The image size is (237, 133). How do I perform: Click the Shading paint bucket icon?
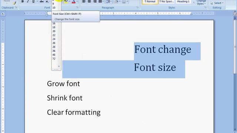click(x=116, y=1)
